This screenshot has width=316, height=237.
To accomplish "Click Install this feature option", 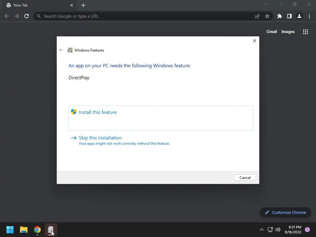I will pos(161,118).
